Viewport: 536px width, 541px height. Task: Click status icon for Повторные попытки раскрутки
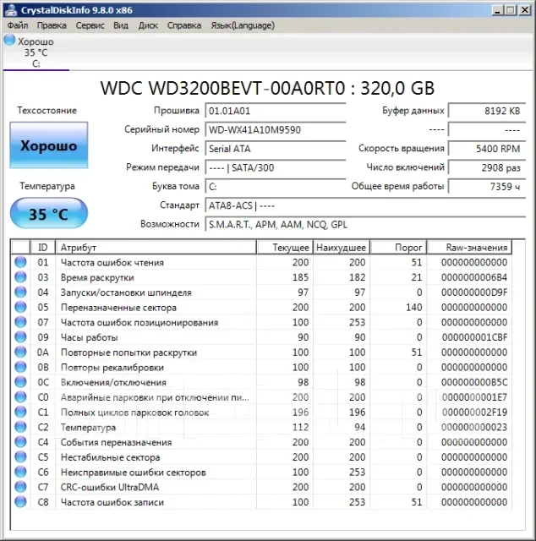click(20, 352)
